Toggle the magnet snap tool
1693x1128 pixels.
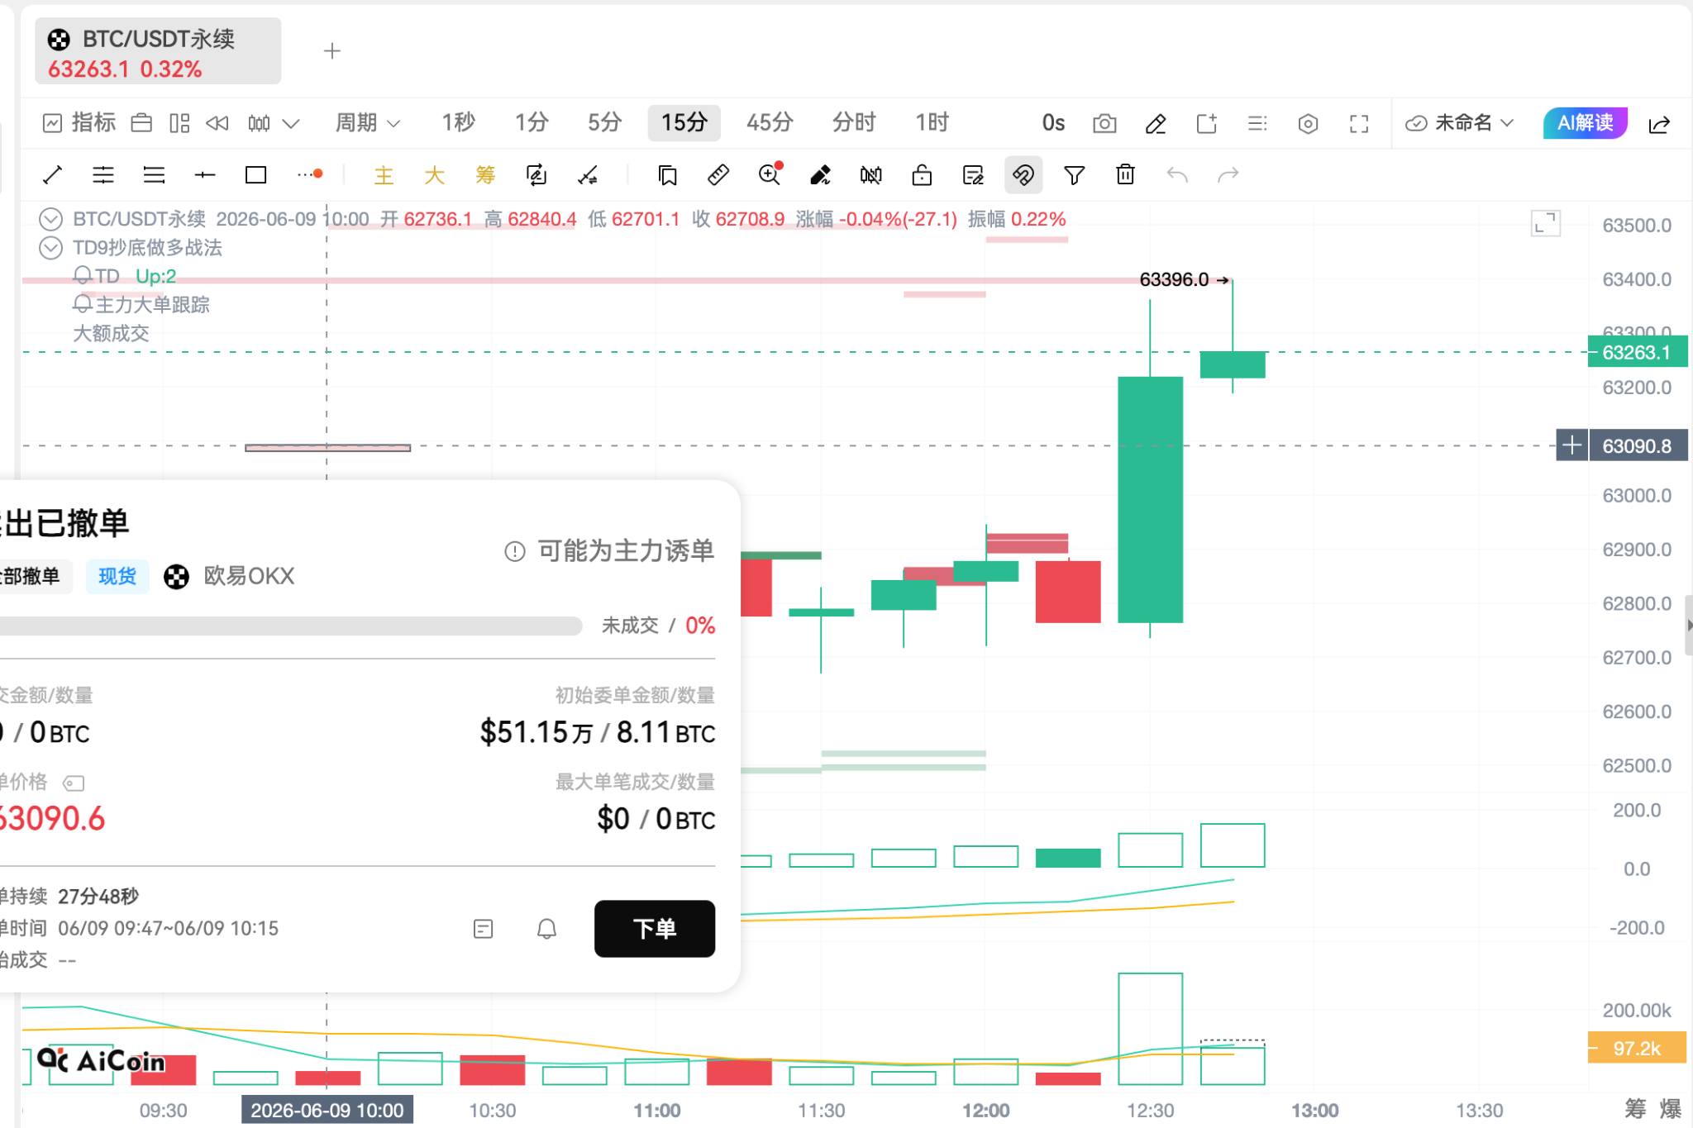click(1023, 175)
